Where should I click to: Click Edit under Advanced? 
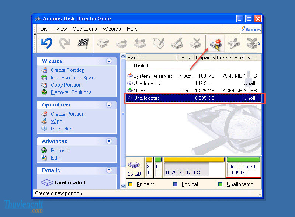pos(55,158)
